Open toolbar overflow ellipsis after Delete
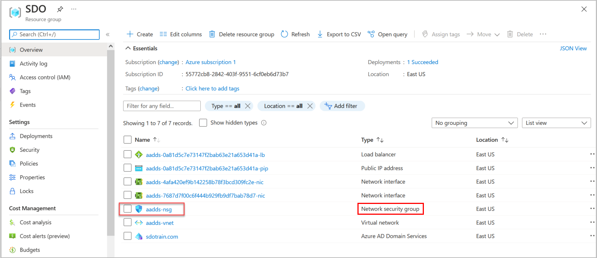 coord(543,34)
